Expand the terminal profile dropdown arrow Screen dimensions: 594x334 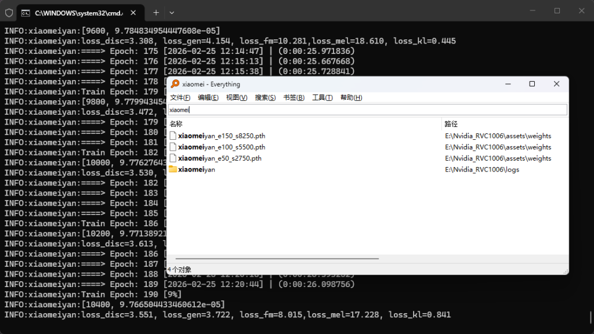[172, 12]
